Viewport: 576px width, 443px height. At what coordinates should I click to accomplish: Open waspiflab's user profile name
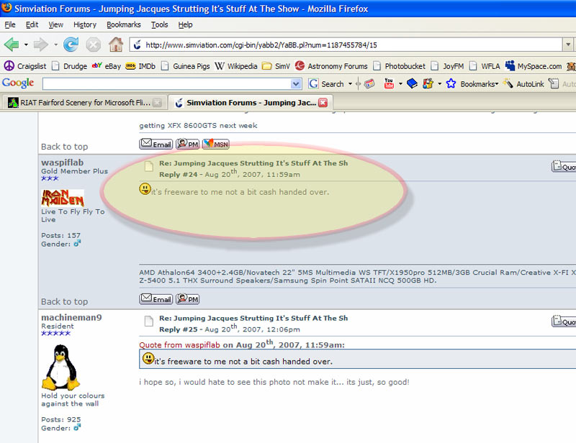click(63, 163)
